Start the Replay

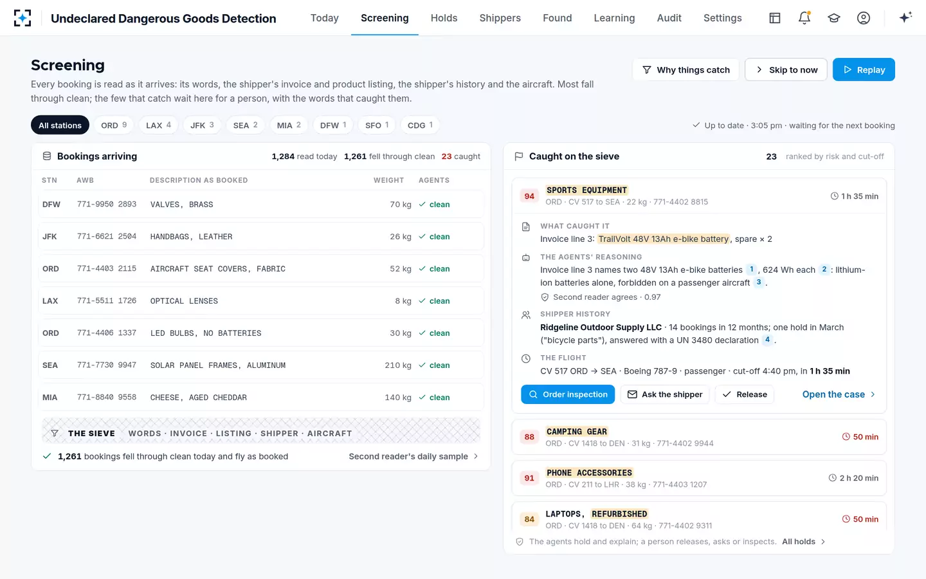(864, 69)
